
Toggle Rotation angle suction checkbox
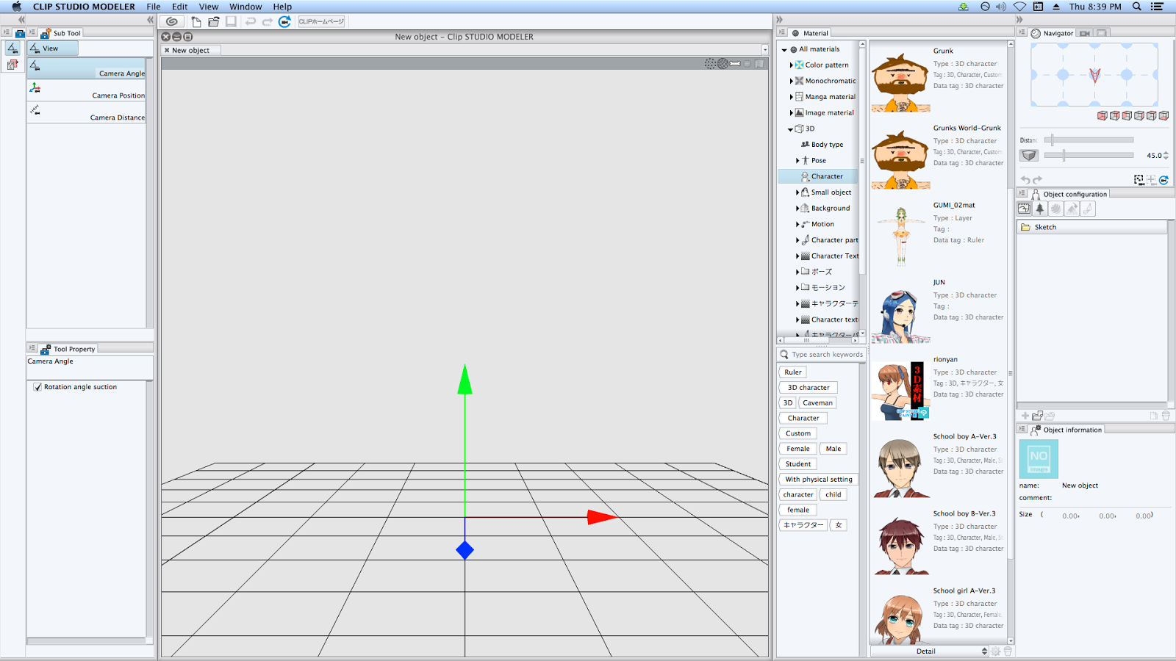(x=37, y=387)
